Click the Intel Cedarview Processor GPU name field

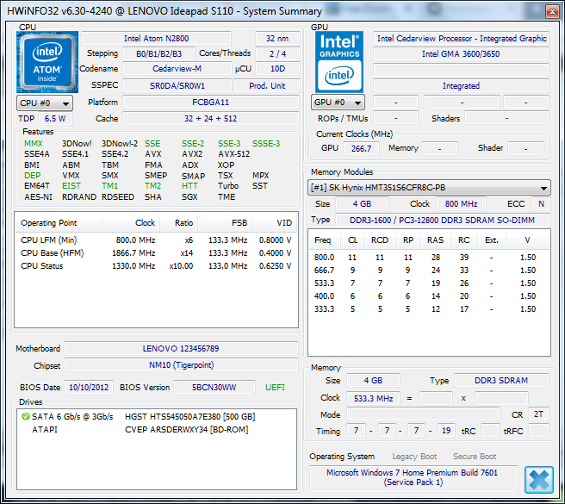pos(462,39)
